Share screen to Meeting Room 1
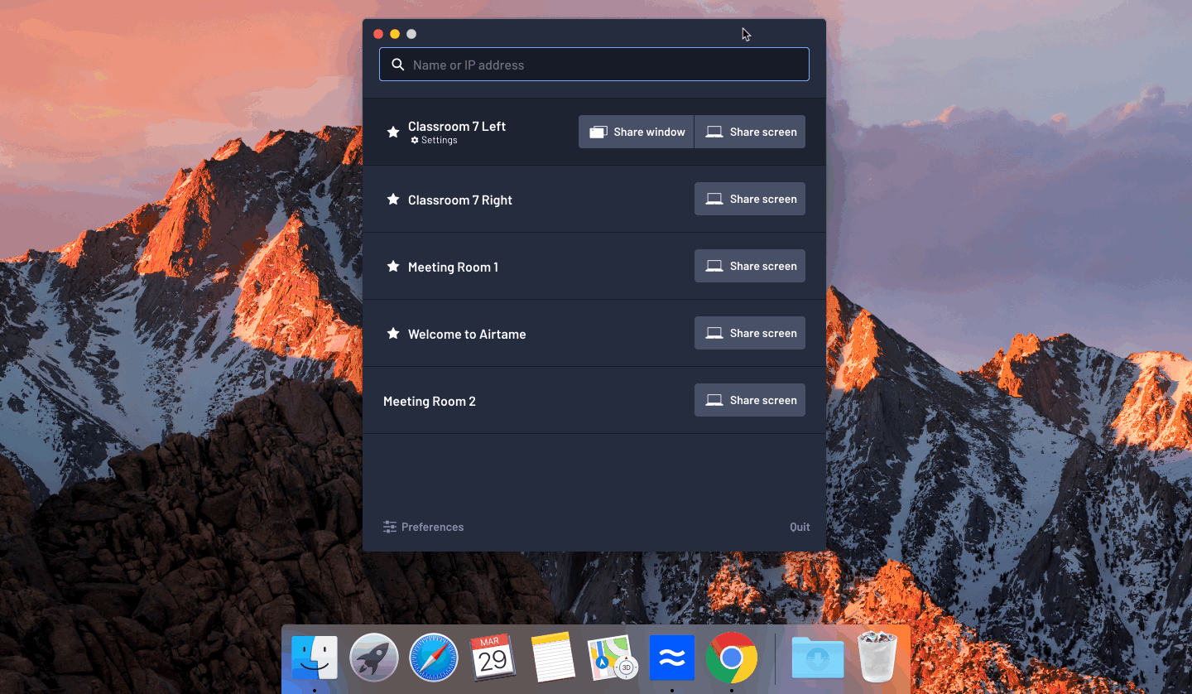 coord(750,266)
